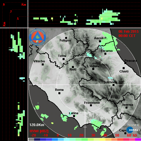Click the Latina city marker square
Image resolution: width=141 pixels, height=141 pixels.
74,116
